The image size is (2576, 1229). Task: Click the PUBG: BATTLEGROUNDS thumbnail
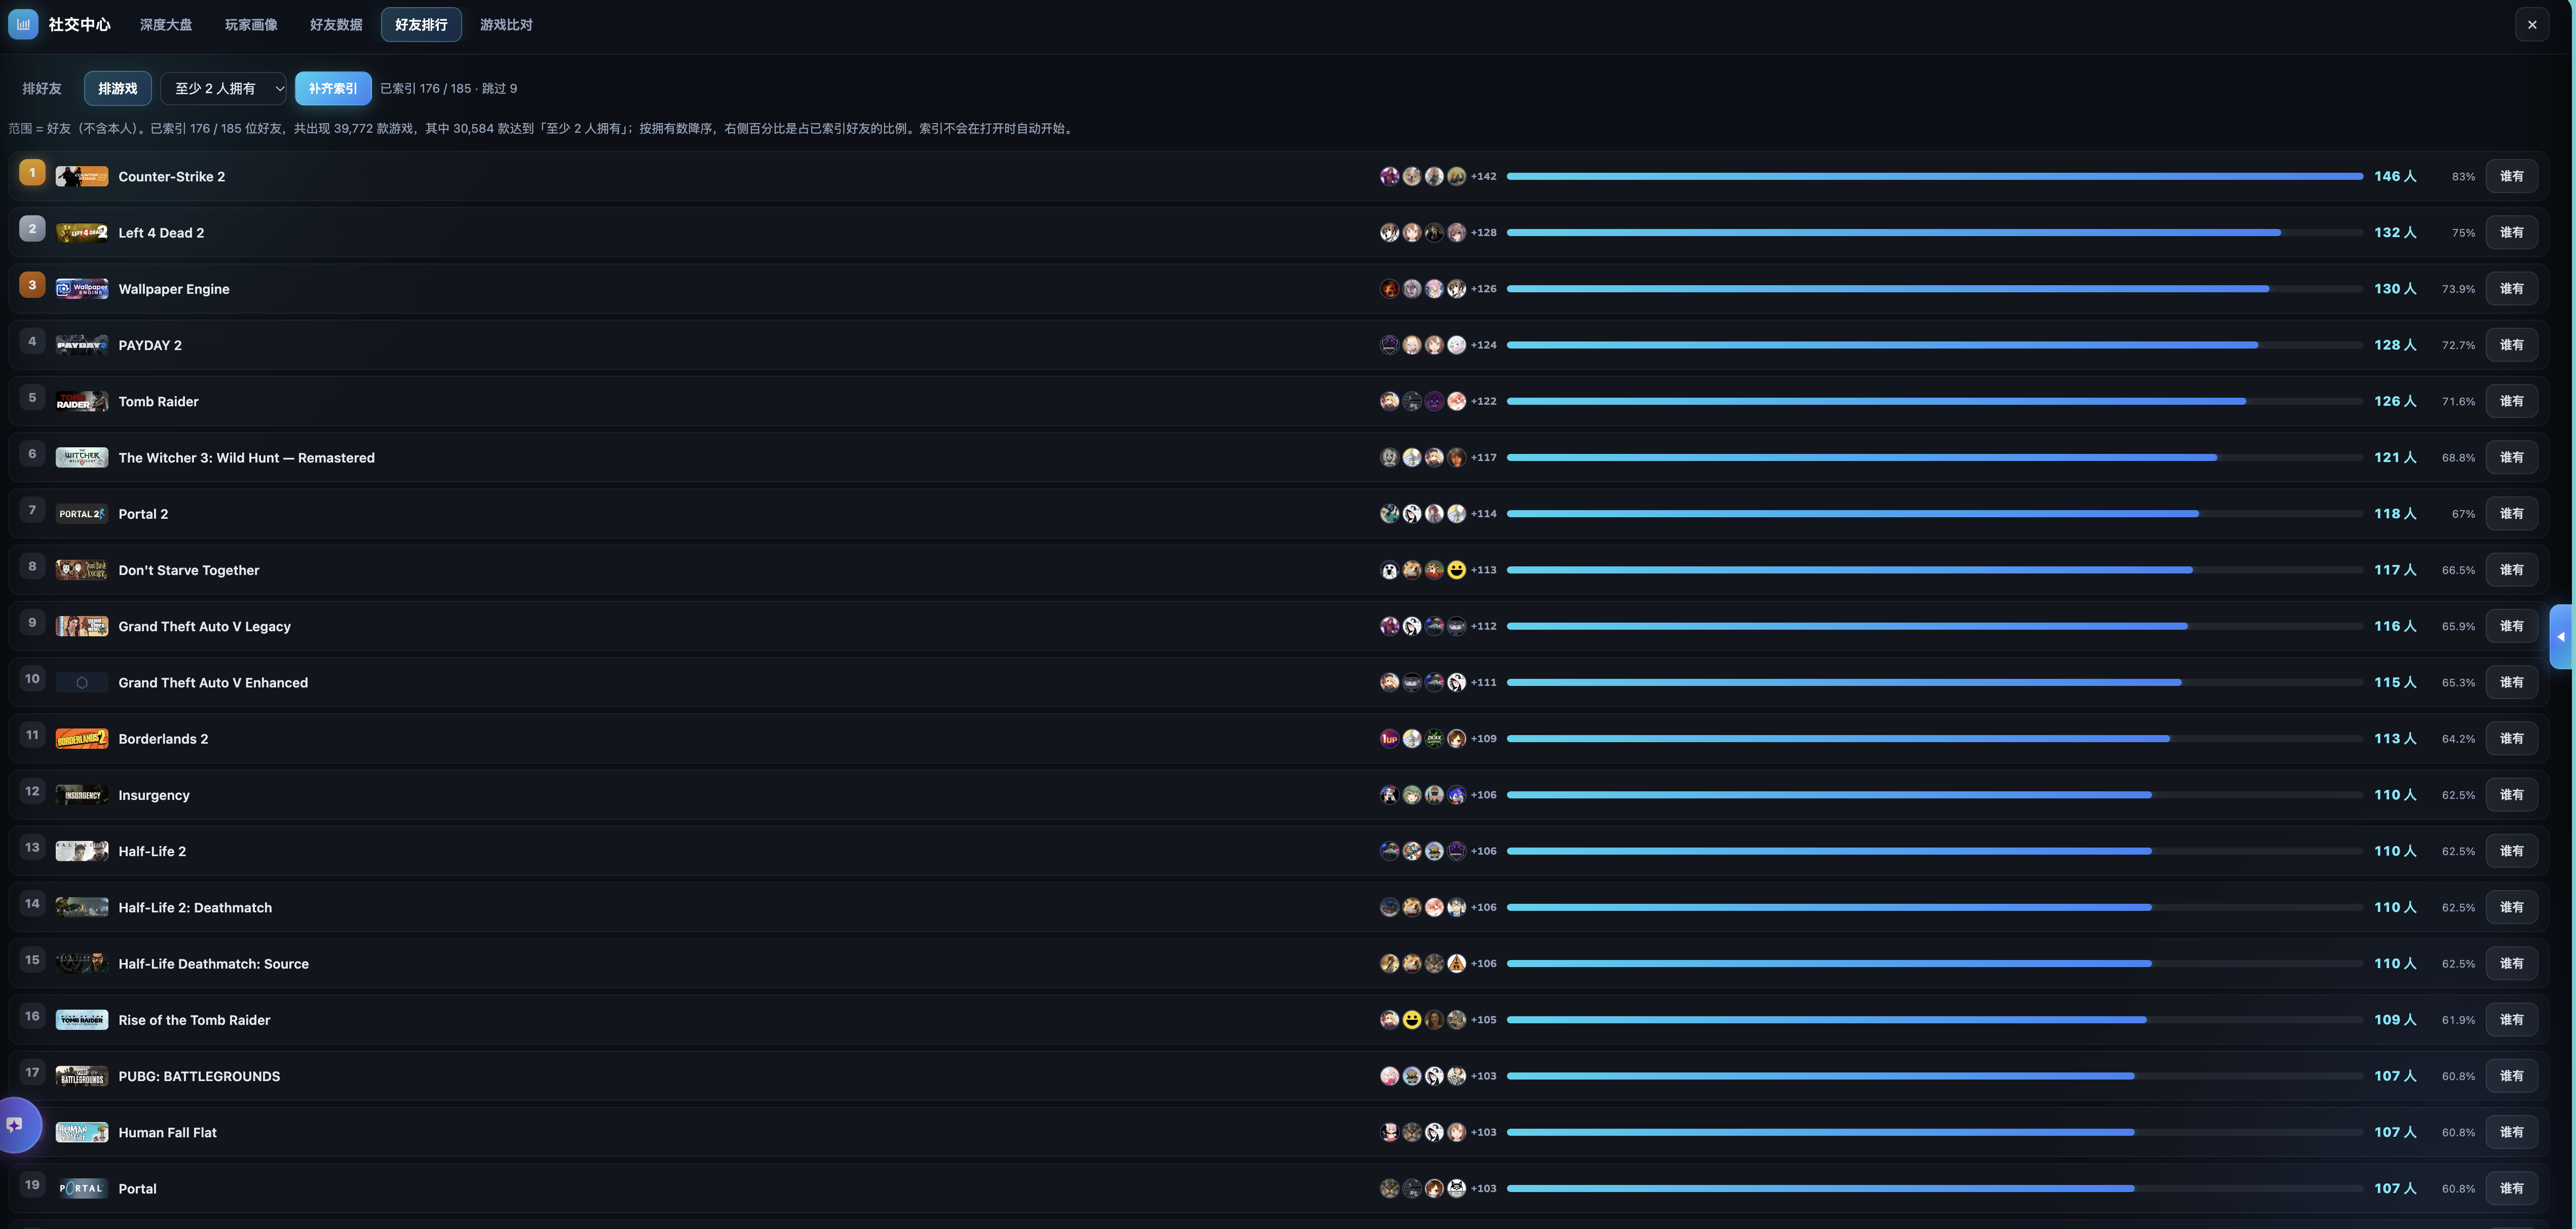[x=82, y=1076]
